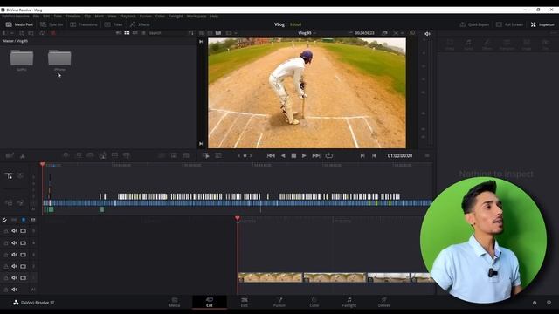Screen dimensions: 559x314
Task: Switch media pool to thumbnail view
Action: pos(127,33)
